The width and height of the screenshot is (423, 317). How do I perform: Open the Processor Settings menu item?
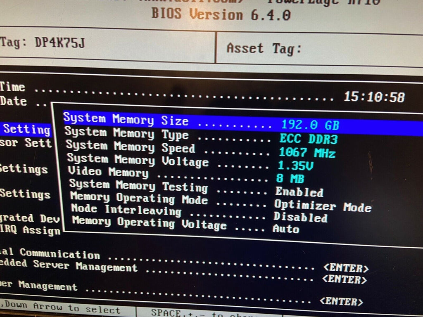point(26,144)
